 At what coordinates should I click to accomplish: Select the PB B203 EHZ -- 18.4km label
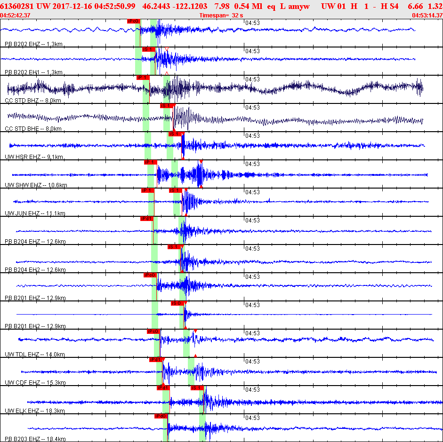[x=35, y=439]
